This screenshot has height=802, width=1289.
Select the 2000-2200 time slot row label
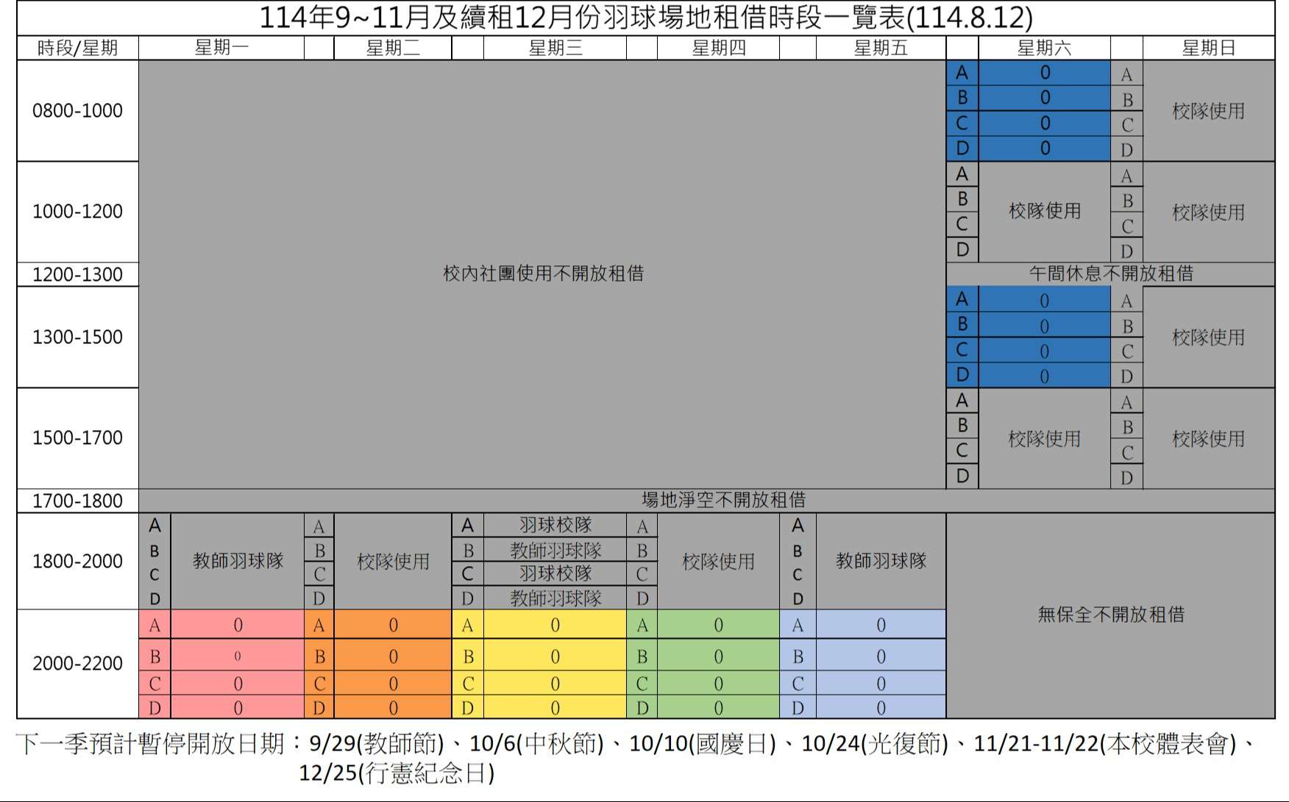pyautogui.click(x=77, y=663)
